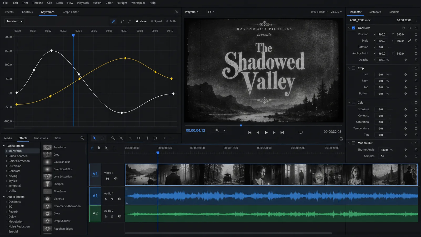The height and width of the screenshot is (237, 421).
Task: Click search icon in Effects panel
Action: click(82, 138)
